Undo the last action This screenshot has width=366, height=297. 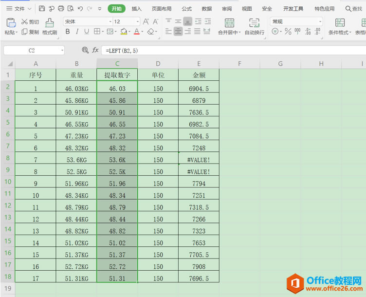coord(80,9)
